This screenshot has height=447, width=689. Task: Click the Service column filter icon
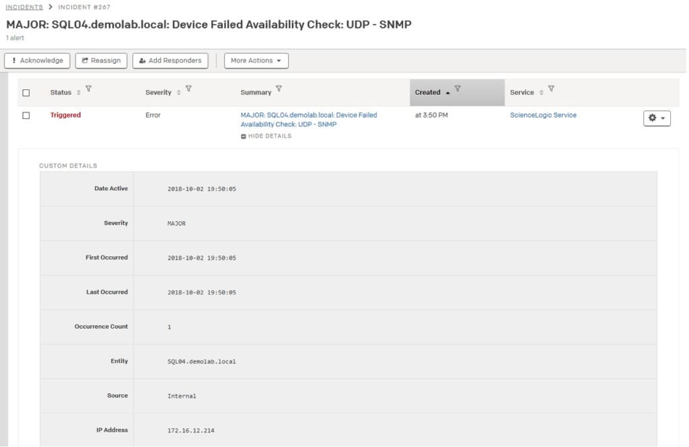pyautogui.click(x=551, y=89)
